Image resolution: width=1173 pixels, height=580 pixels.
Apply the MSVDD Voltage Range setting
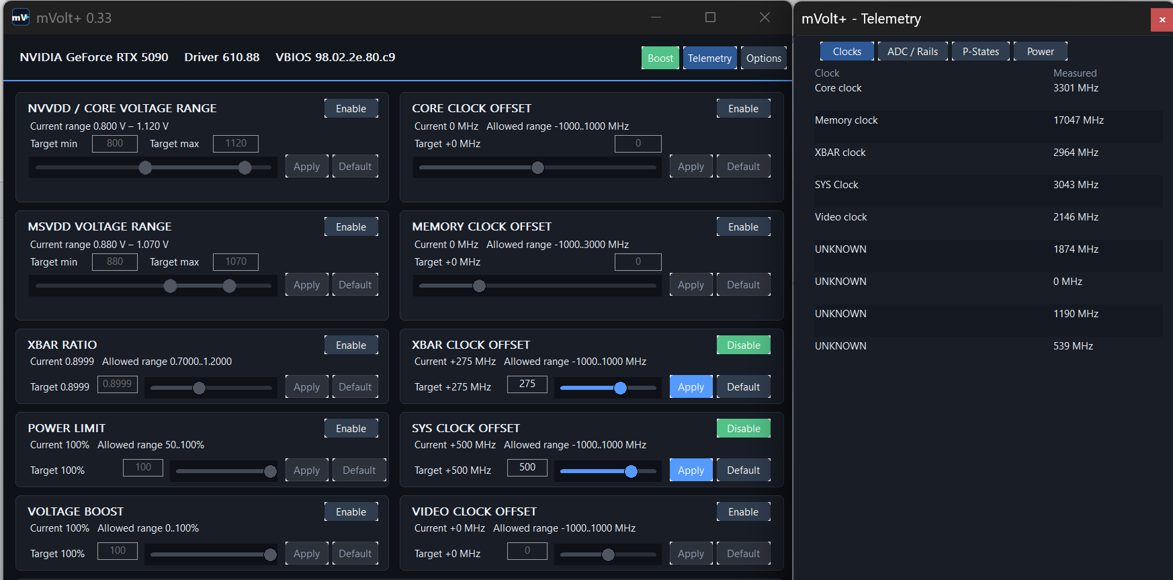(x=307, y=285)
